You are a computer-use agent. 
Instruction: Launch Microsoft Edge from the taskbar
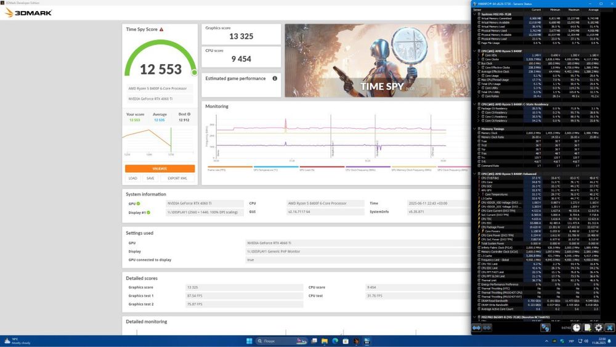(335, 341)
